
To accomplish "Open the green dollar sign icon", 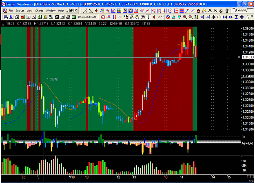I will click(40, 17).
